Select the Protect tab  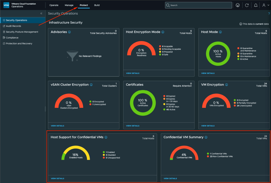(84, 5)
